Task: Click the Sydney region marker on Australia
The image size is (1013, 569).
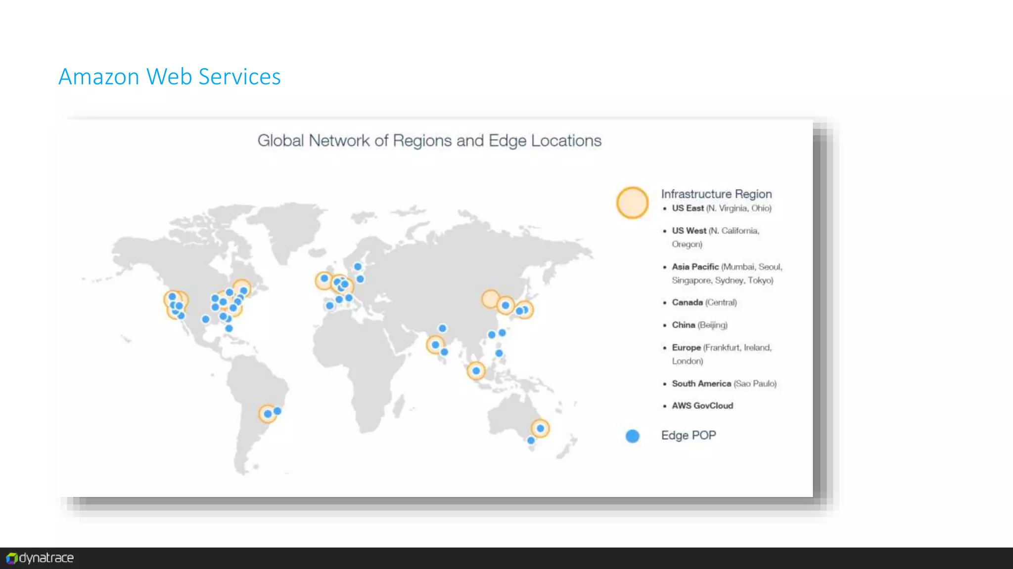Action: point(540,428)
